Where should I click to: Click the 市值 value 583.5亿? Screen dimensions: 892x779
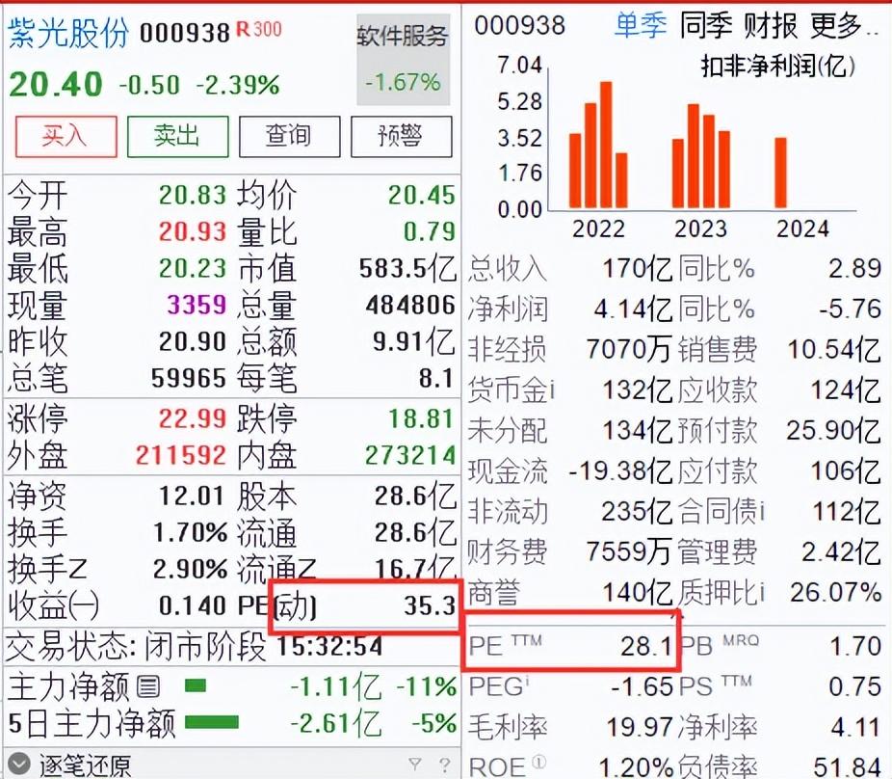[x=407, y=269]
